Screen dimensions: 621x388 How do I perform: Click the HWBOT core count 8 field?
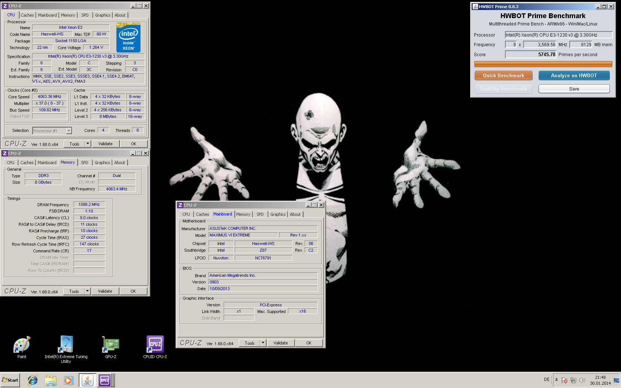coord(511,44)
